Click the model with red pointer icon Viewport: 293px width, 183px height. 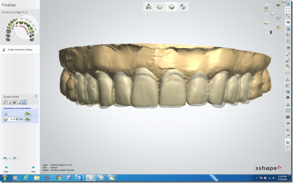[x=288, y=60]
